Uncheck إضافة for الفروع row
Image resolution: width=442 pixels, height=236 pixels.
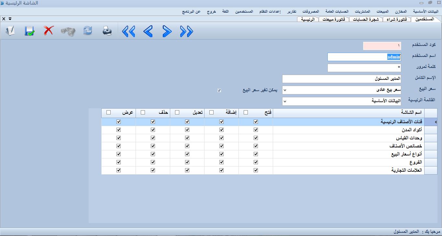click(221, 162)
